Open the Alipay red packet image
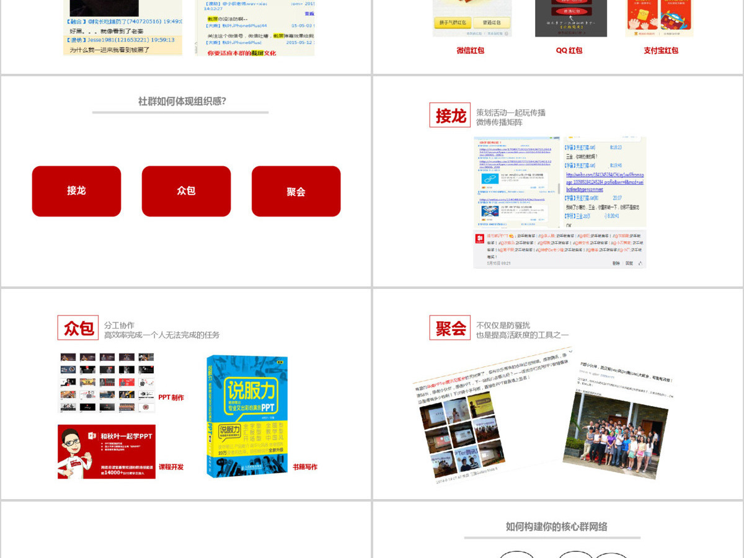The width and height of the screenshot is (744, 558). 660,19
